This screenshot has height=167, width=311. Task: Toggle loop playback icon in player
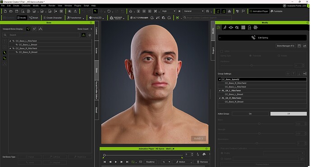(133, 162)
